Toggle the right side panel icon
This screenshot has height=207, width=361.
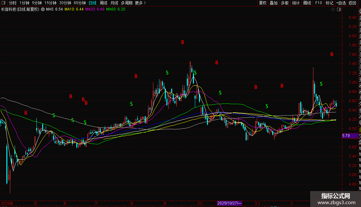click(339, 10)
